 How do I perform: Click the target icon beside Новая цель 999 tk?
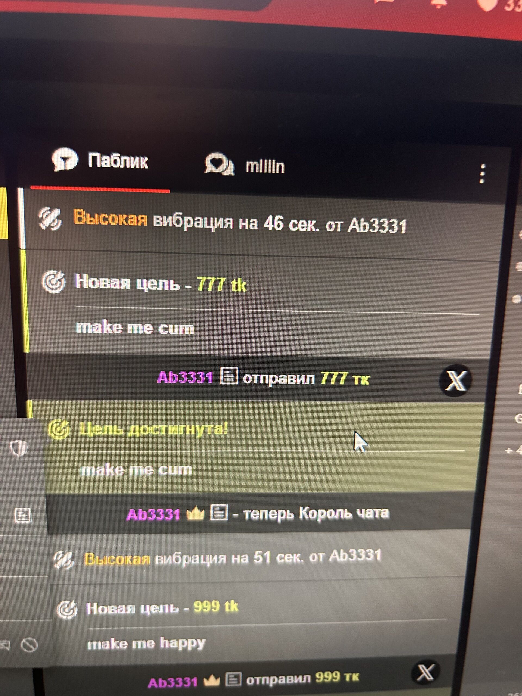67,610
